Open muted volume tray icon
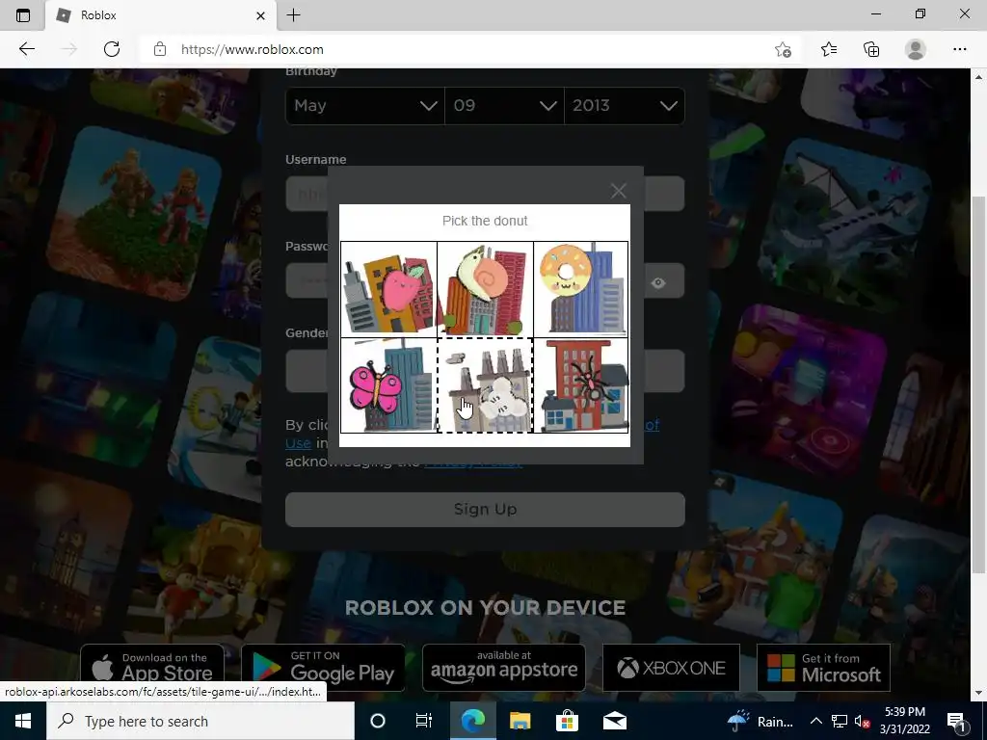 coord(861,721)
